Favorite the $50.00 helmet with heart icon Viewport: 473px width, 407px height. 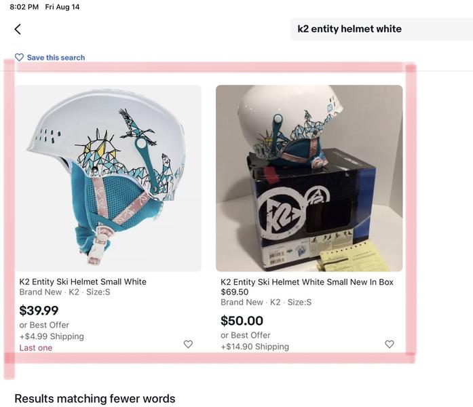(390, 344)
